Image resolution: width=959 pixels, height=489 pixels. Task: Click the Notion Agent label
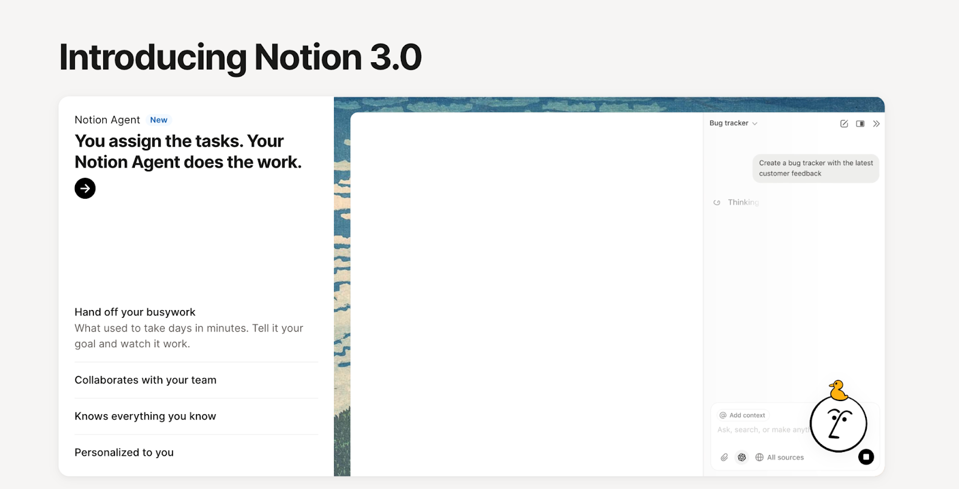[107, 120]
